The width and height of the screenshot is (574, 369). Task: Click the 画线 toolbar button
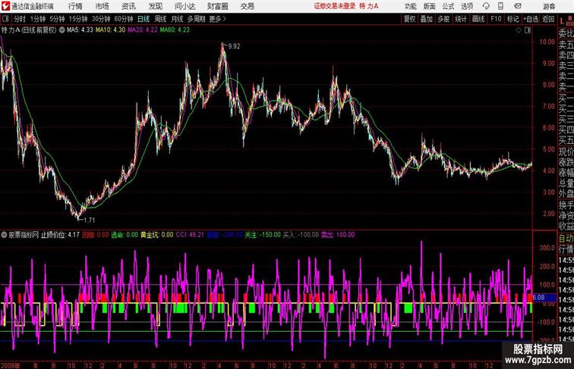[478, 19]
